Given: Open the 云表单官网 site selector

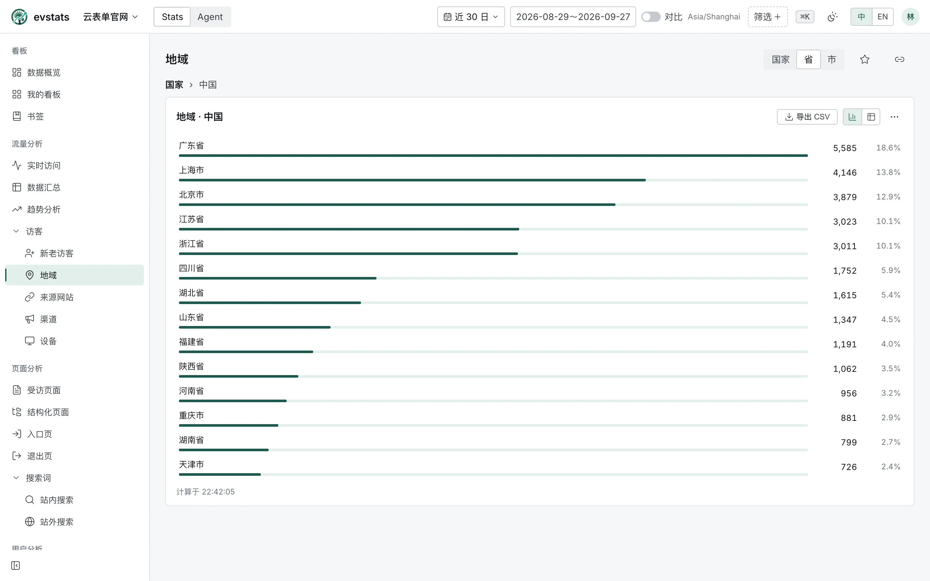Looking at the screenshot, I should [x=110, y=17].
